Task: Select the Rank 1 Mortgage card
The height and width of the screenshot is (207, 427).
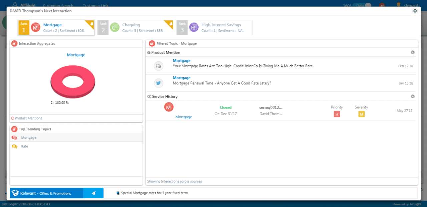Action: [x=56, y=27]
